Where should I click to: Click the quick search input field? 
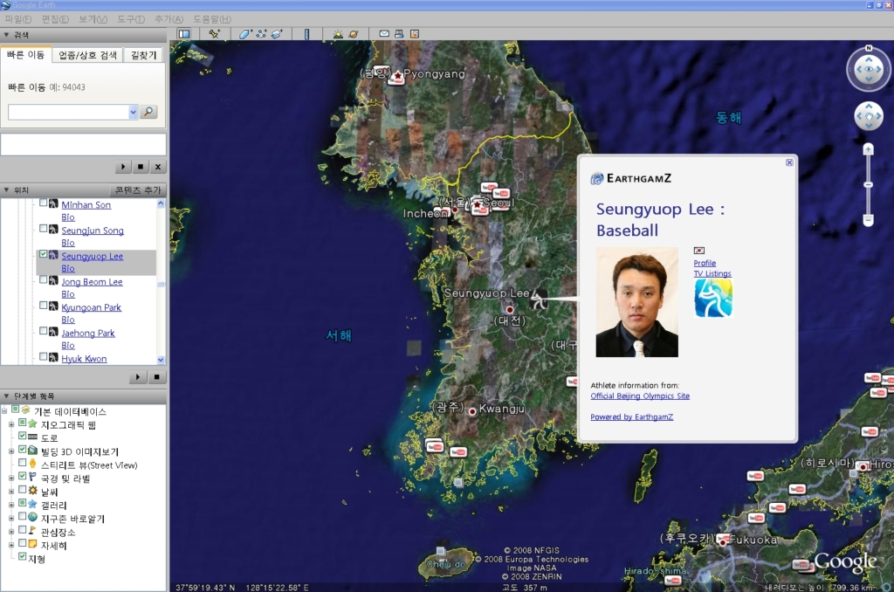coord(68,112)
